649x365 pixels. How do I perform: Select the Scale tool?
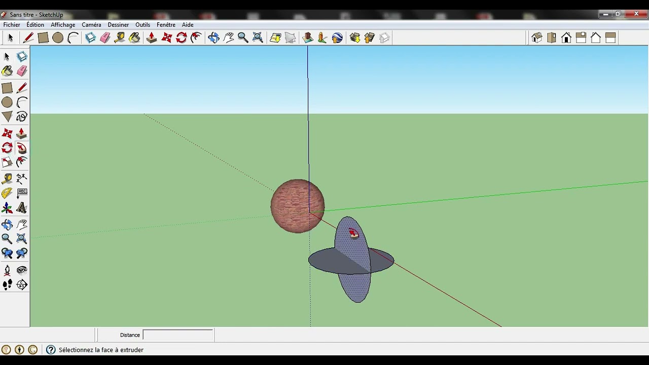click(7, 162)
